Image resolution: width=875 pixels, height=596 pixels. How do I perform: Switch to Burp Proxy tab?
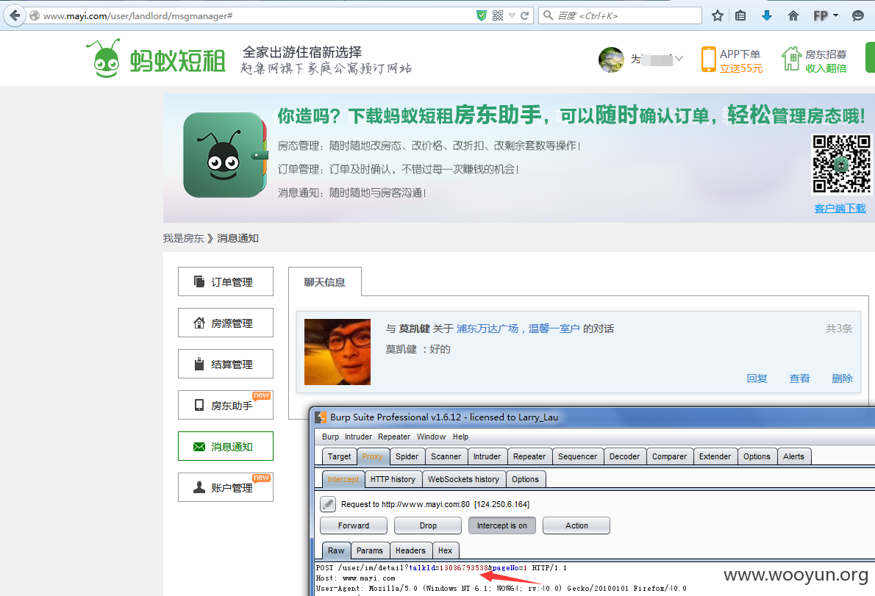pyautogui.click(x=372, y=456)
